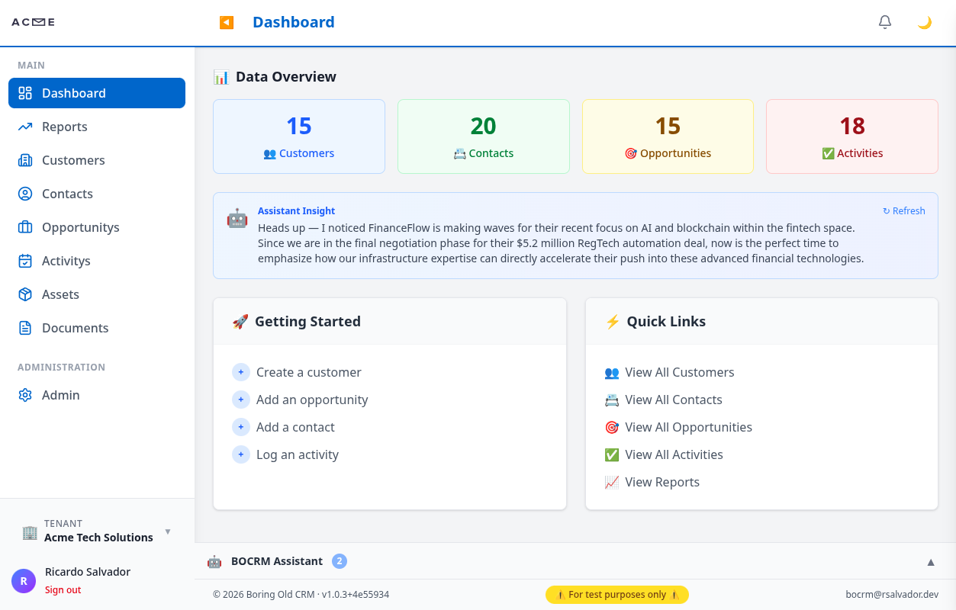Expand the Acme Tech Solutions tenant dropdown
Screen dimensions: 956x610
166,531
